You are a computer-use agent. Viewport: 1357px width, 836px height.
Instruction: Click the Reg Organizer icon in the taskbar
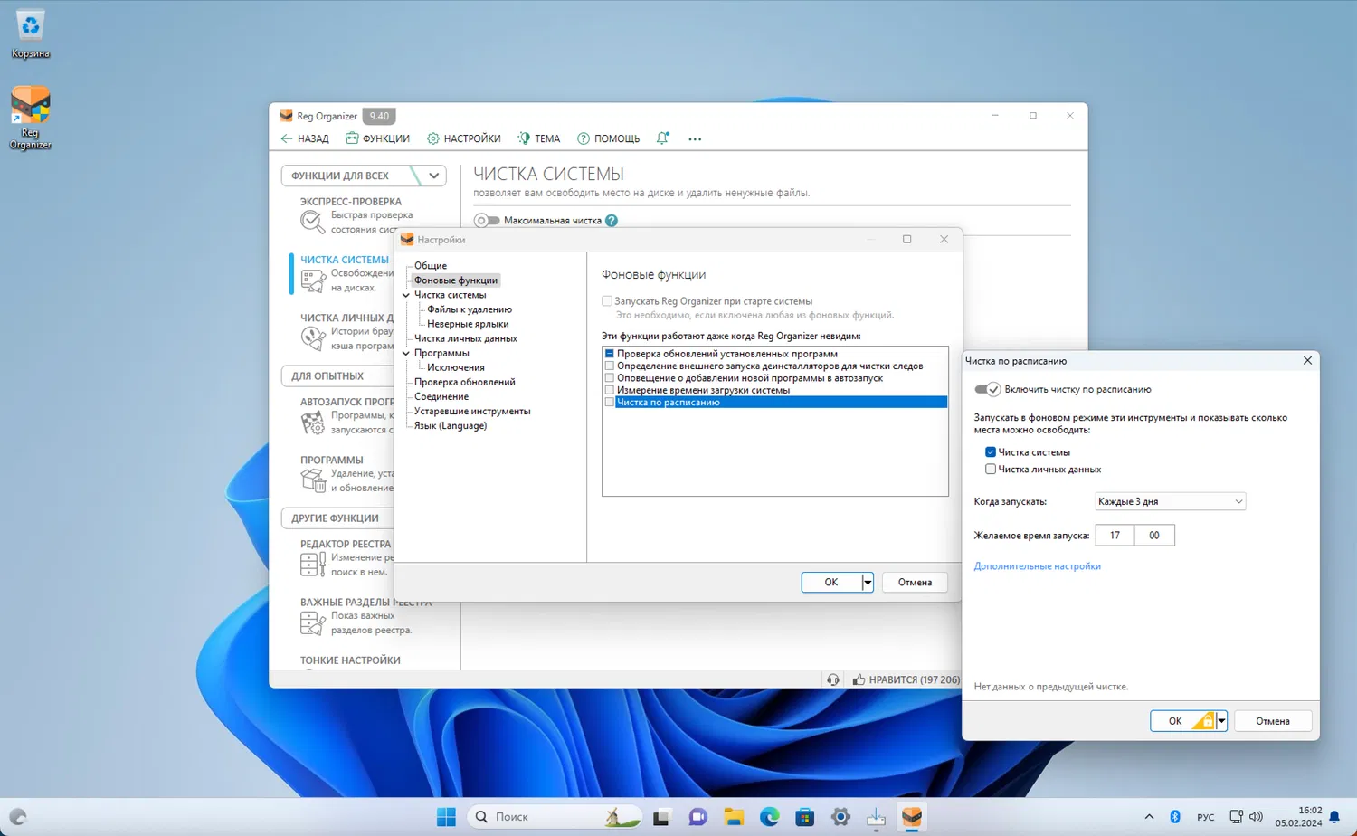(912, 817)
